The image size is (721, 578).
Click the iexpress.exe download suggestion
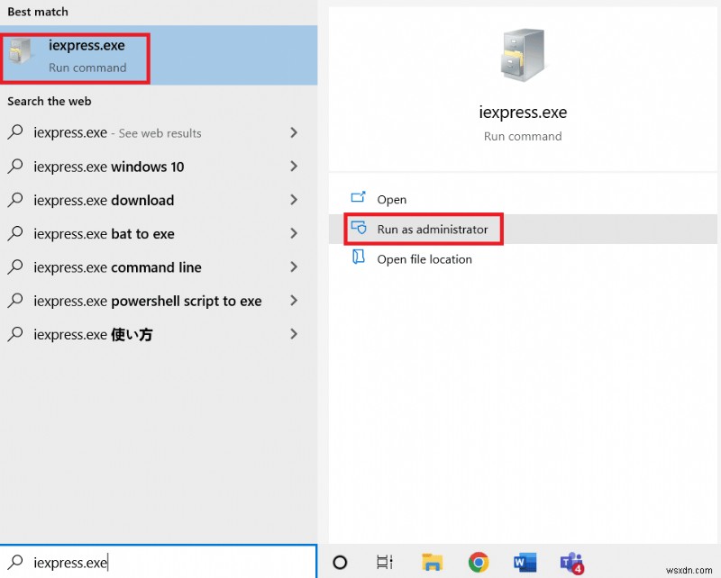(x=104, y=200)
